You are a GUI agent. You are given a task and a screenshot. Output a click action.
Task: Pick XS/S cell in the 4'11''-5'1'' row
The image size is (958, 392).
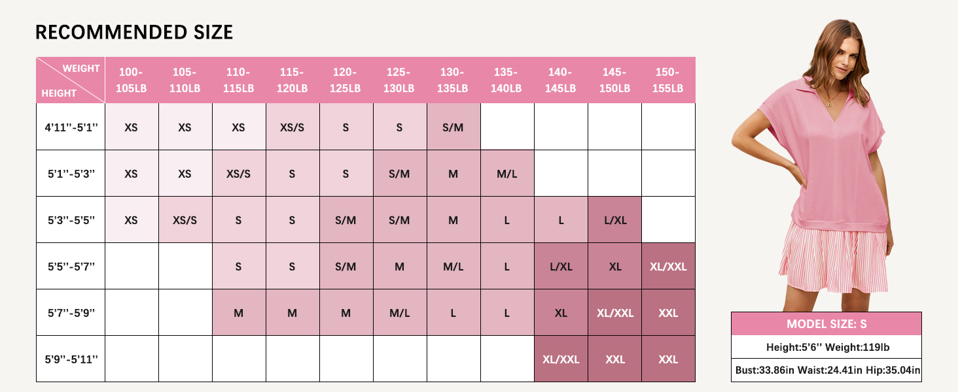tap(292, 127)
